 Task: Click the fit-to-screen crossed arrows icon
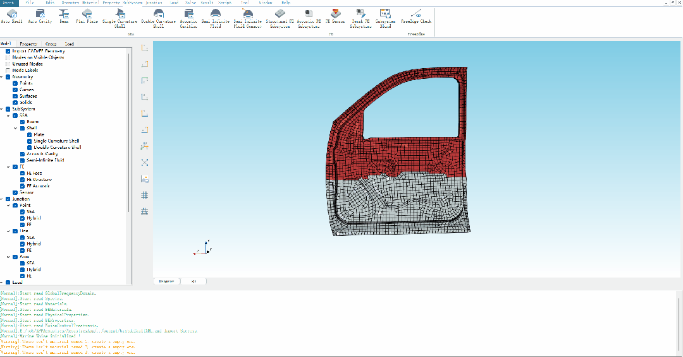point(145,163)
